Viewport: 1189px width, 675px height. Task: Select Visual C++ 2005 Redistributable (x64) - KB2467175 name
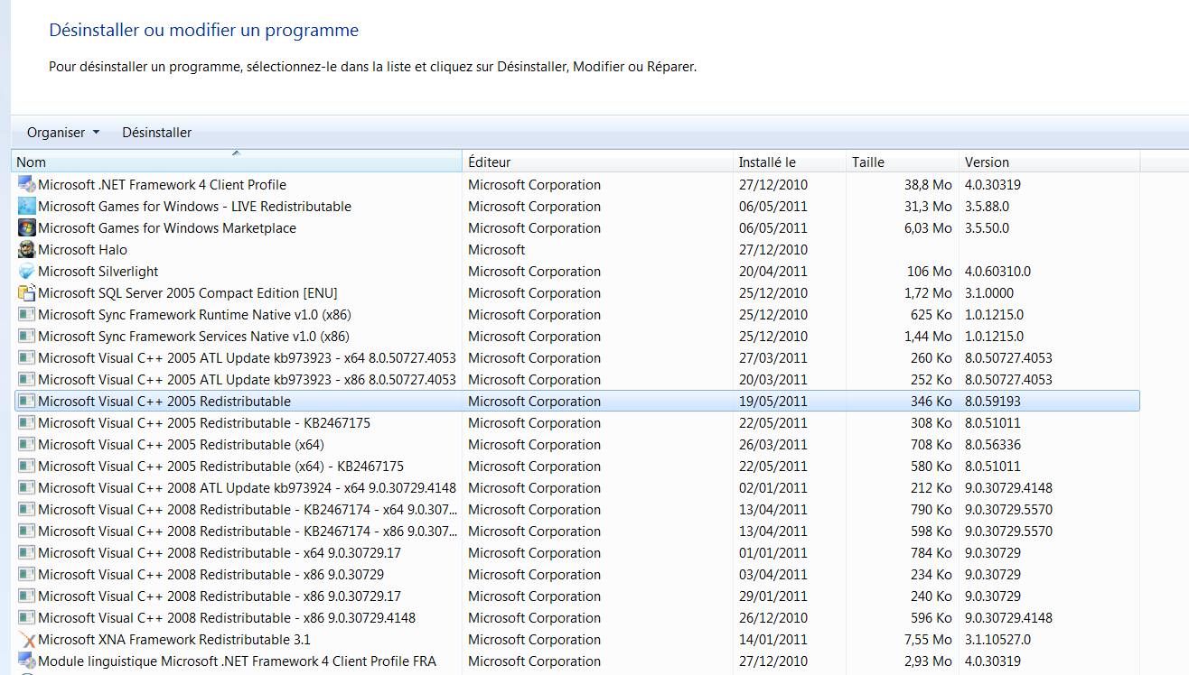coord(220,466)
